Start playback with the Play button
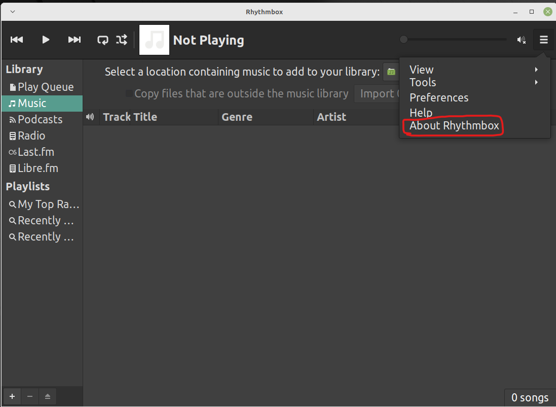The height and width of the screenshot is (407, 556). [x=46, y=40]
